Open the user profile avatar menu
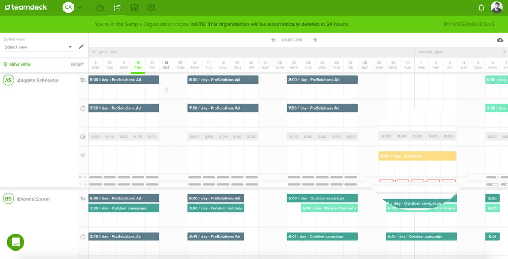The image size is (508, 259). tap(496, 7)
